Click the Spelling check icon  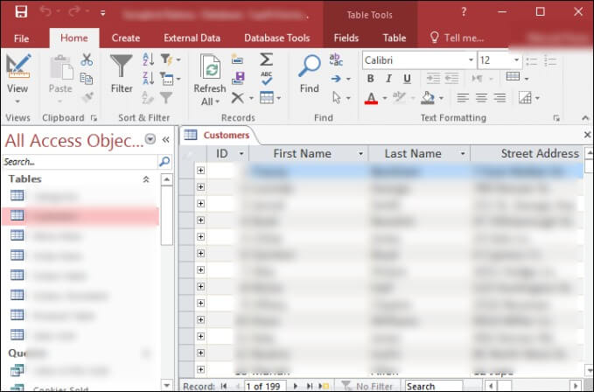click(x=266, y=79)
